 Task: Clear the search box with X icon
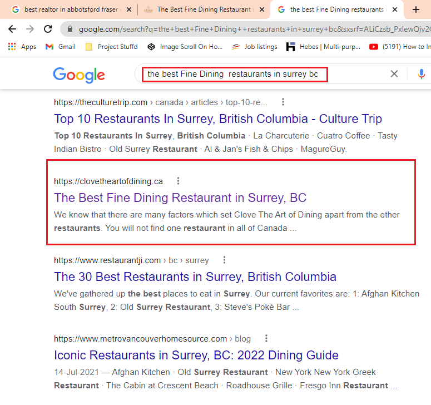coord(394,74)
